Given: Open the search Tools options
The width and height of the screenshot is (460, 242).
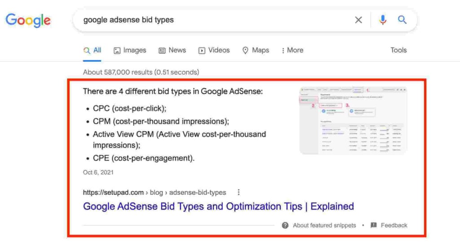Looking at the screenshot, I should 398,50.
